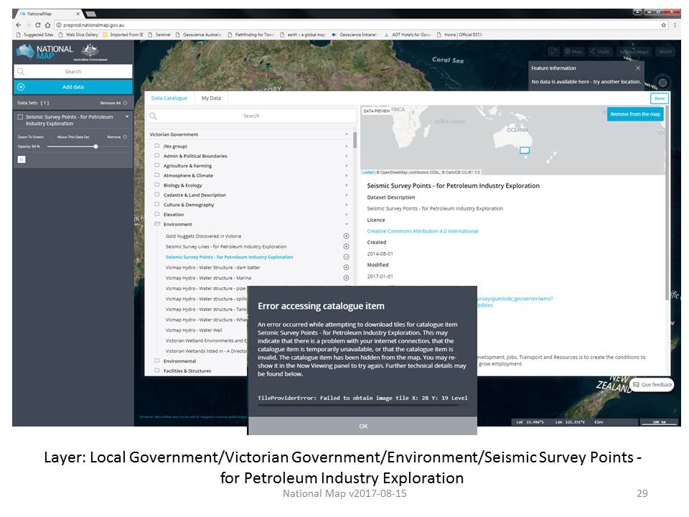
Task: Click the fullscreen map toolbar icon
Action: [554, 52]
